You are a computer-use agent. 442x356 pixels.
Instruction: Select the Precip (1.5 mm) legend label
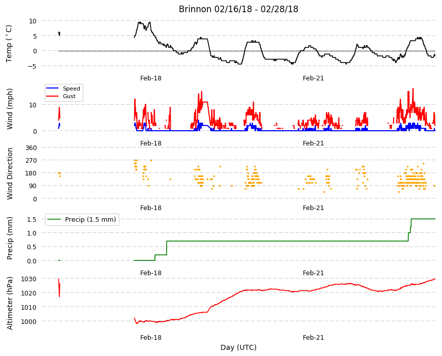coord(90,220)
